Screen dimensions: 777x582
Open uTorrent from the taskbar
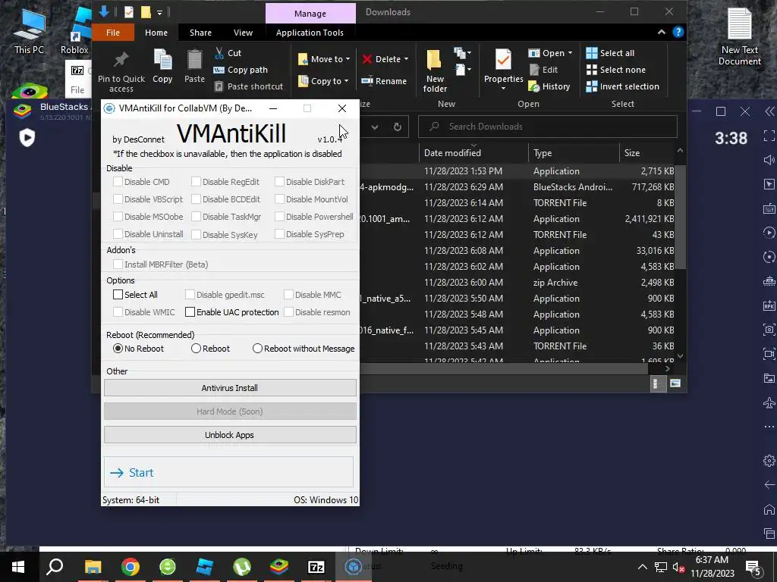[242, 567]
